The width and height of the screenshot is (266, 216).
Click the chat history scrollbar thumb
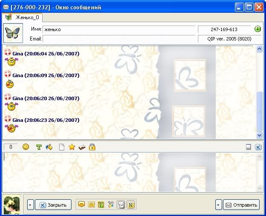(x=259, y=111)
